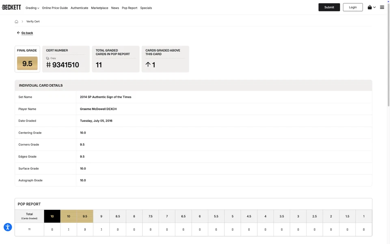Click the home breadcrumb icon
The width and height of the screenshot is (390, 244).
[16, 22]
